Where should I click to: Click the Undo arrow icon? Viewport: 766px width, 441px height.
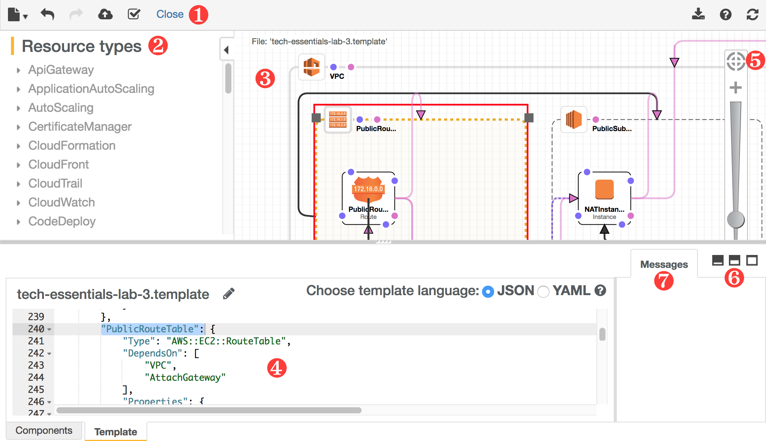coord(48,14)
